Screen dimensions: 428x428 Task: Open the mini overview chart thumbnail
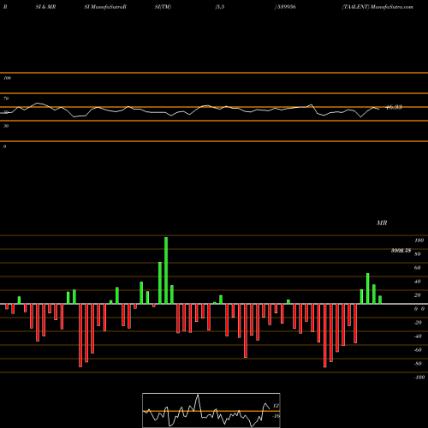pyautogui.click(x=211, y=410)
